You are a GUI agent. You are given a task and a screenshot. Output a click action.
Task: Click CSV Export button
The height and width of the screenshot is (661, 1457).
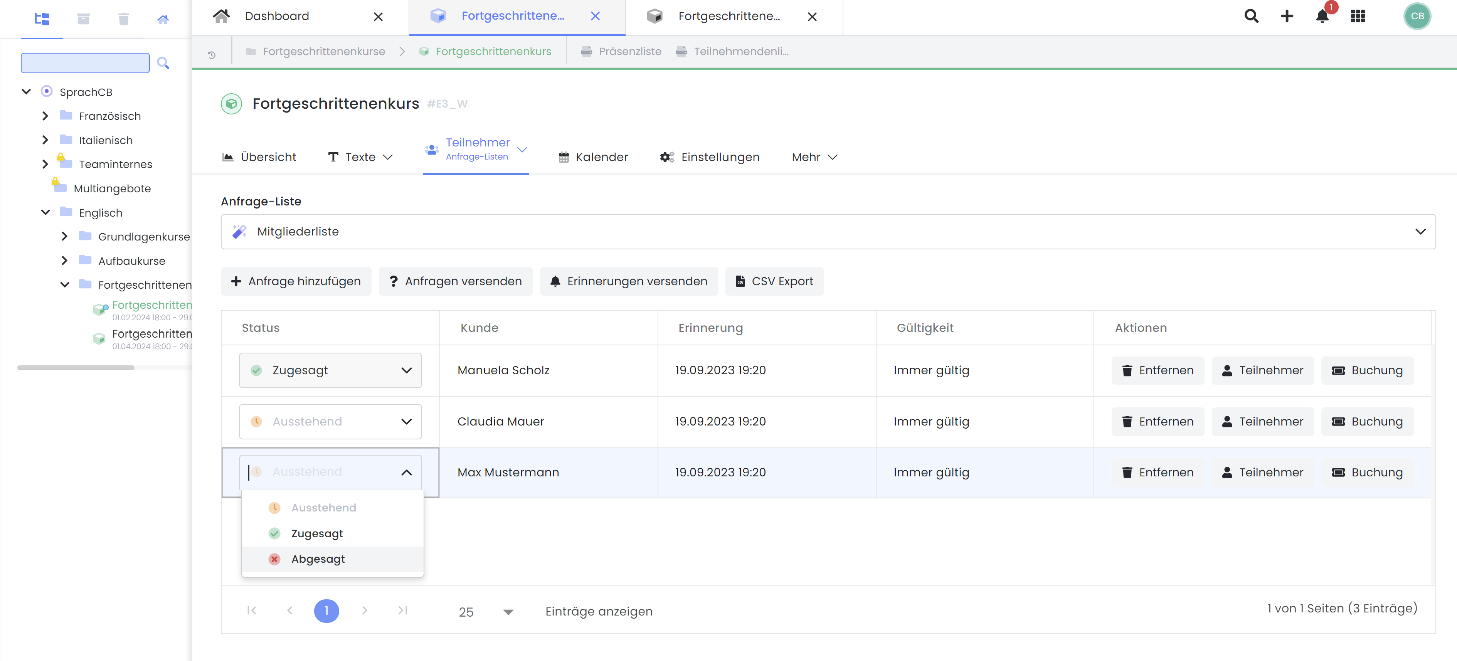[774, 281]
